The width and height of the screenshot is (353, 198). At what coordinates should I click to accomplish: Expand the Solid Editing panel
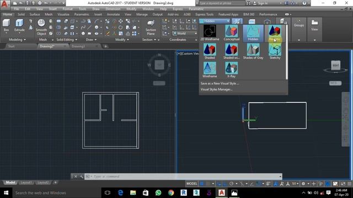point(67,40)
